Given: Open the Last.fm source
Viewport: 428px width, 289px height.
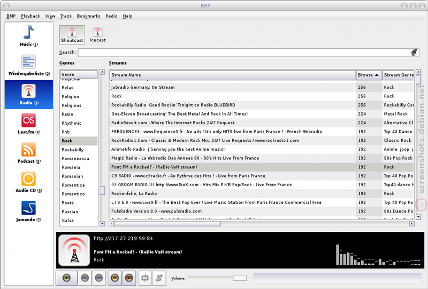Looking at the screenshot, I should (x=29, y=124).
